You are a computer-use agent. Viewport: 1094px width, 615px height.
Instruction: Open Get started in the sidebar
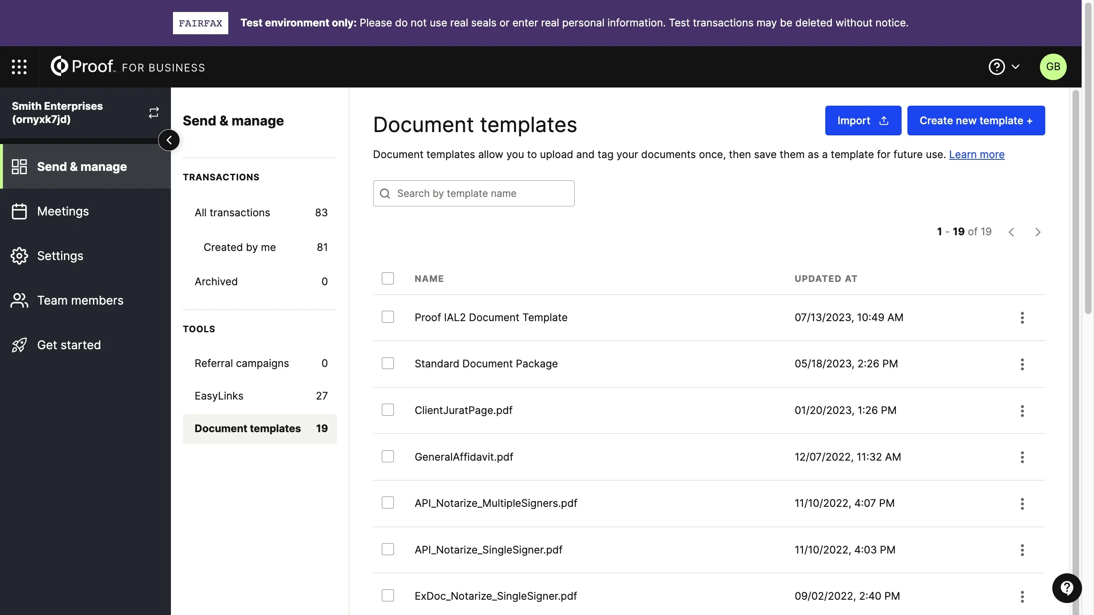tap(85, 345)
